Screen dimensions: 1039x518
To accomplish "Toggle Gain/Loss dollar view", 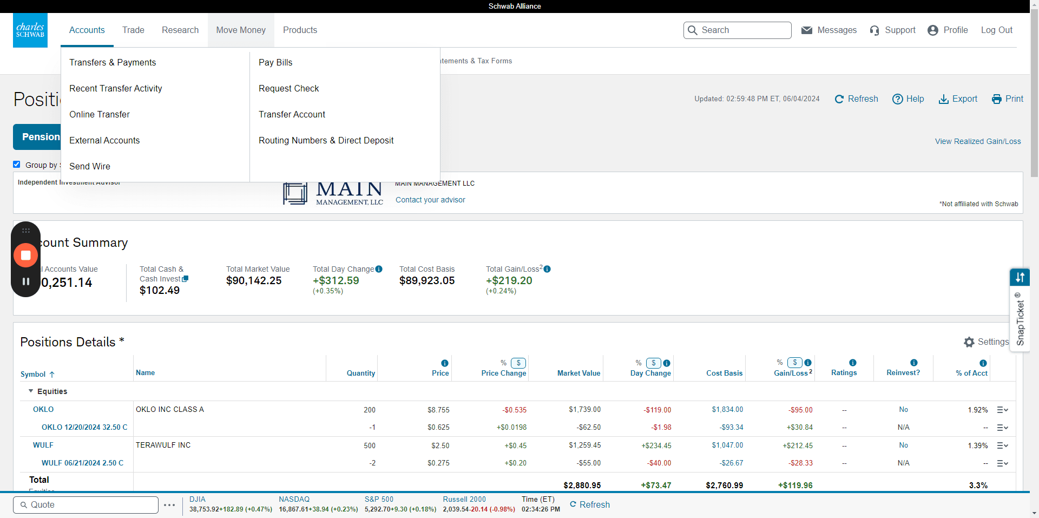I will point(795,363).
